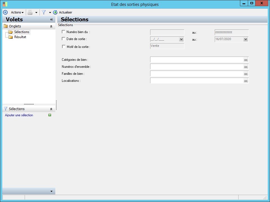Click the dotted horizontal splitter in Volets
Image resolution: width=270 pixels, height=202 pixels.
pyautogui.click(x=29, y=104)
